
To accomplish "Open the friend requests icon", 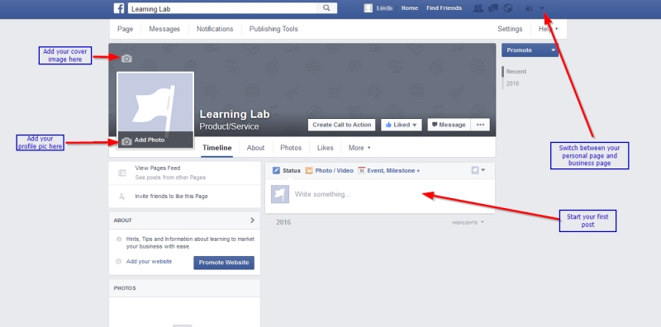I will click(x=478, y=8).
